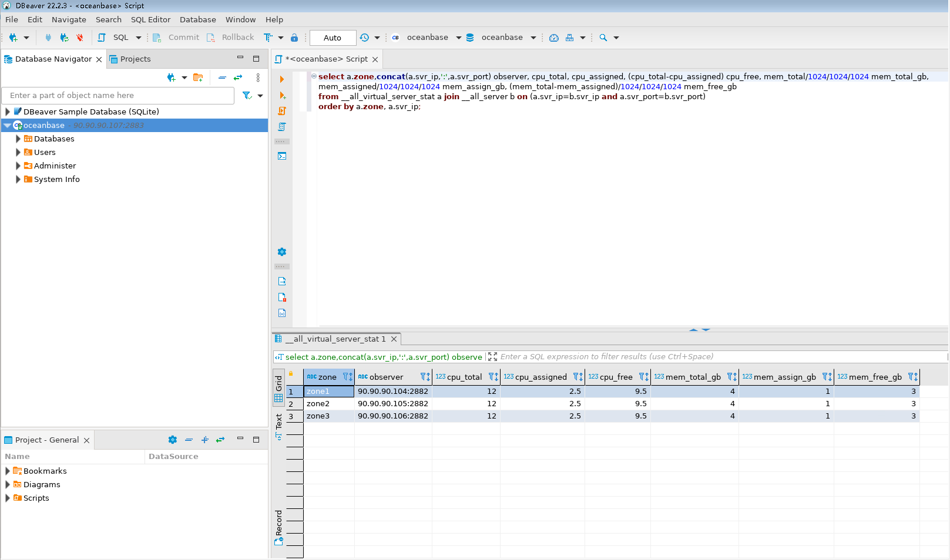This screenshot has width=950, height=560.
Task: Open Navigator view menu dots
Action: point(258,77)
